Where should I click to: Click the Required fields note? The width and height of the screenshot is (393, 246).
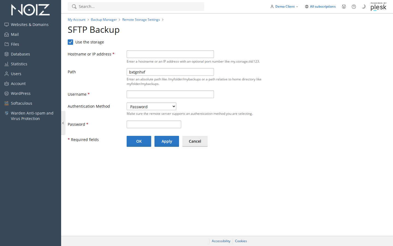click(x=83, y=140)
